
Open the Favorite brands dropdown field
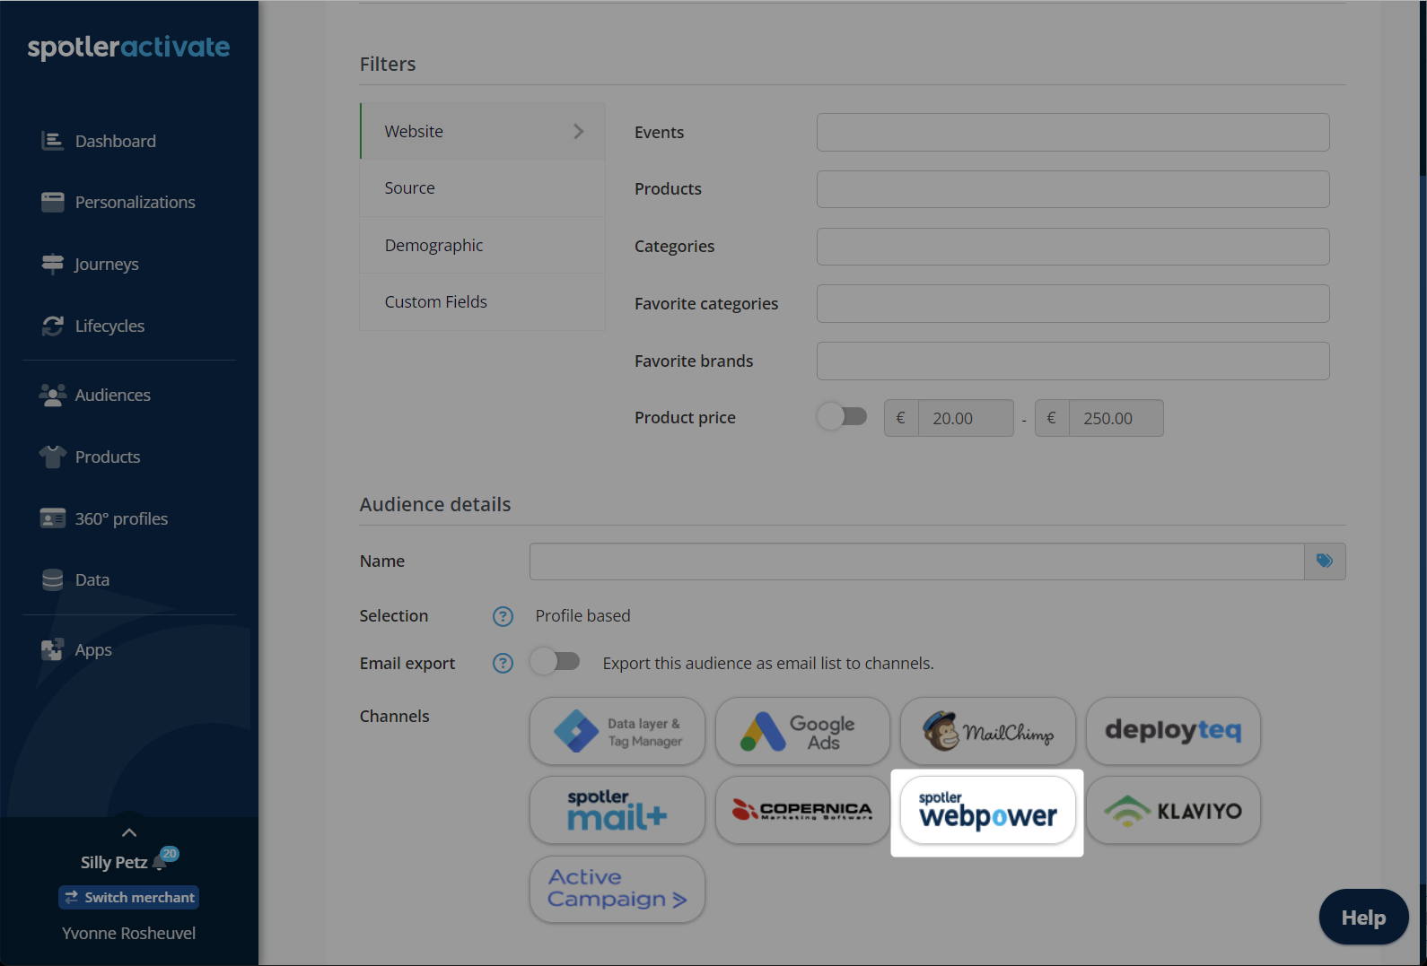(x=1072, y=361)
